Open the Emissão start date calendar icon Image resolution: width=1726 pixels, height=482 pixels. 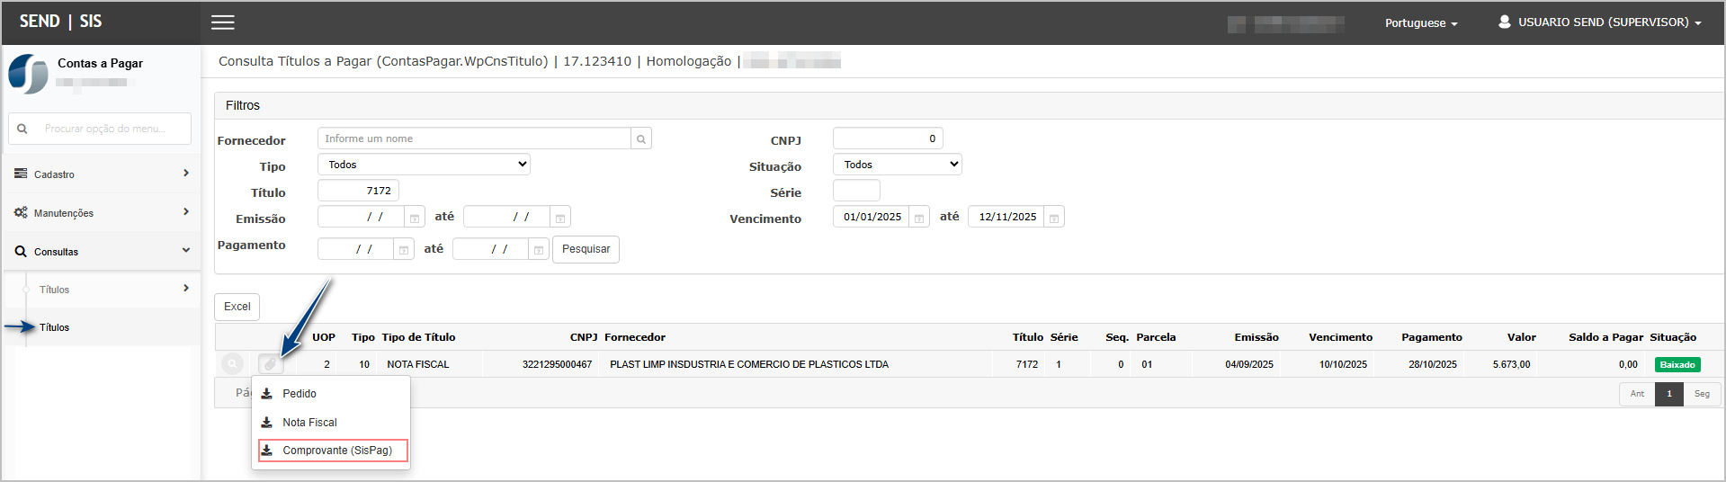point(415,219)
